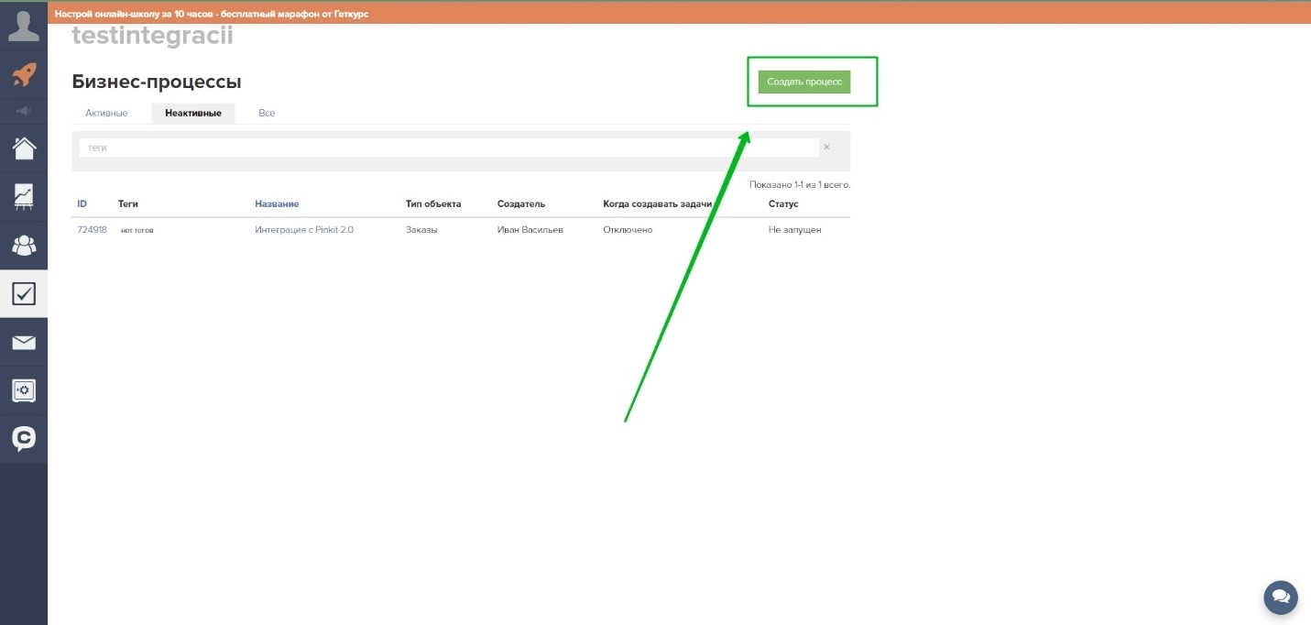Sort by the Название column header
The image size is (1311, 625).
277,203
